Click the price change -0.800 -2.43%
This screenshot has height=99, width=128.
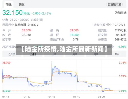(x=41, y=13)
